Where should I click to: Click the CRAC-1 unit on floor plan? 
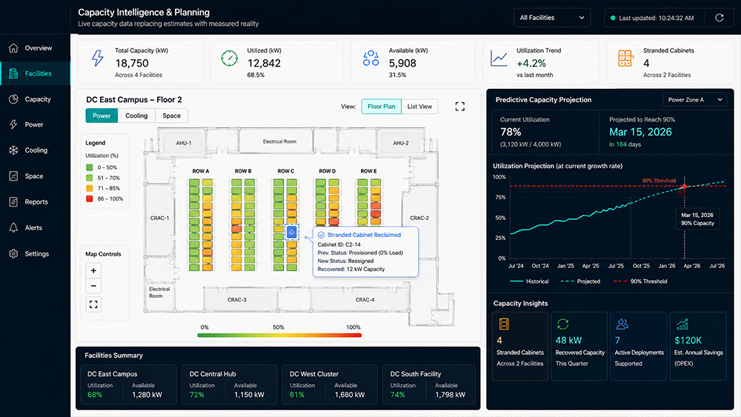click(159, 218)
